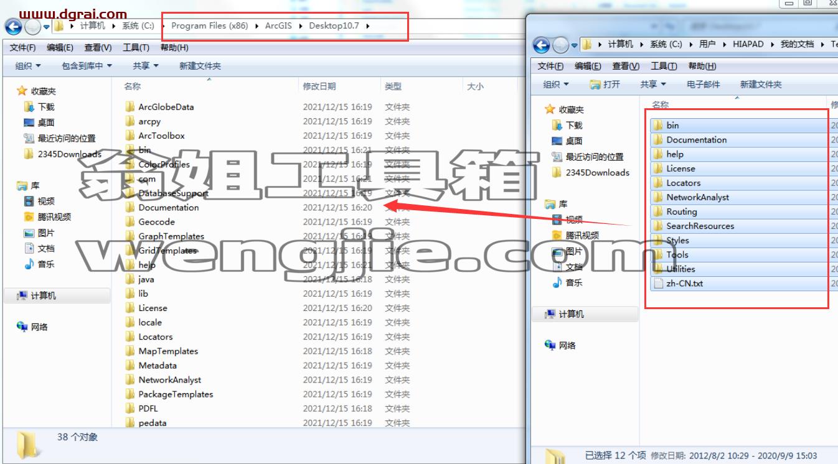Click the Geocode folder icon

pyautogui.click(x=129, y=222)
